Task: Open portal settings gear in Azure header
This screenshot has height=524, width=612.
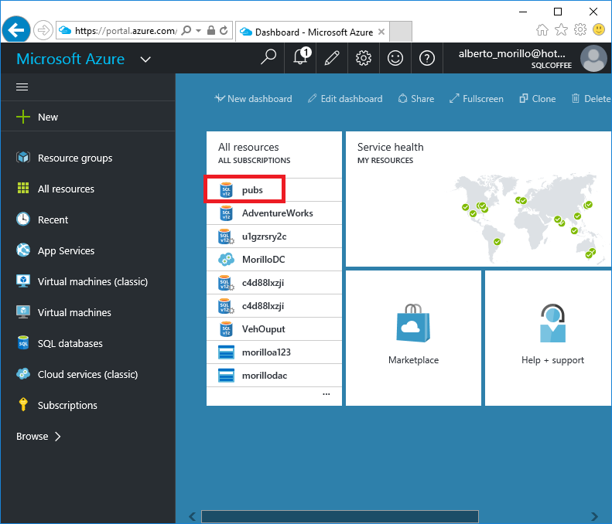Action: [364, 58]
